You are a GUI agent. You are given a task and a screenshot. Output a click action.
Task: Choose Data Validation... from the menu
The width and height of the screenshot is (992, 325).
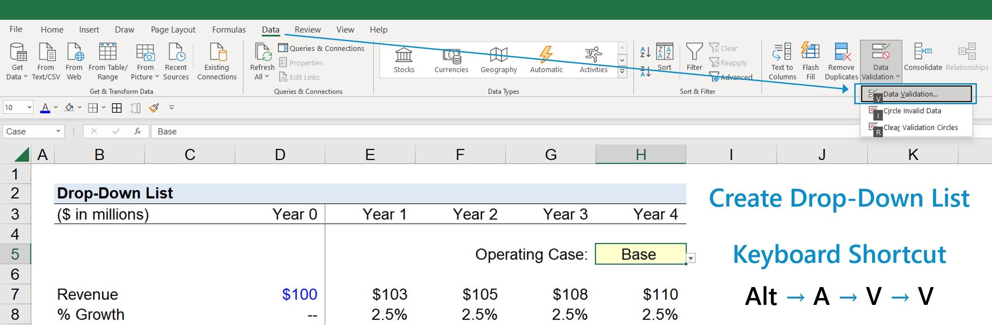coord(910,94)
